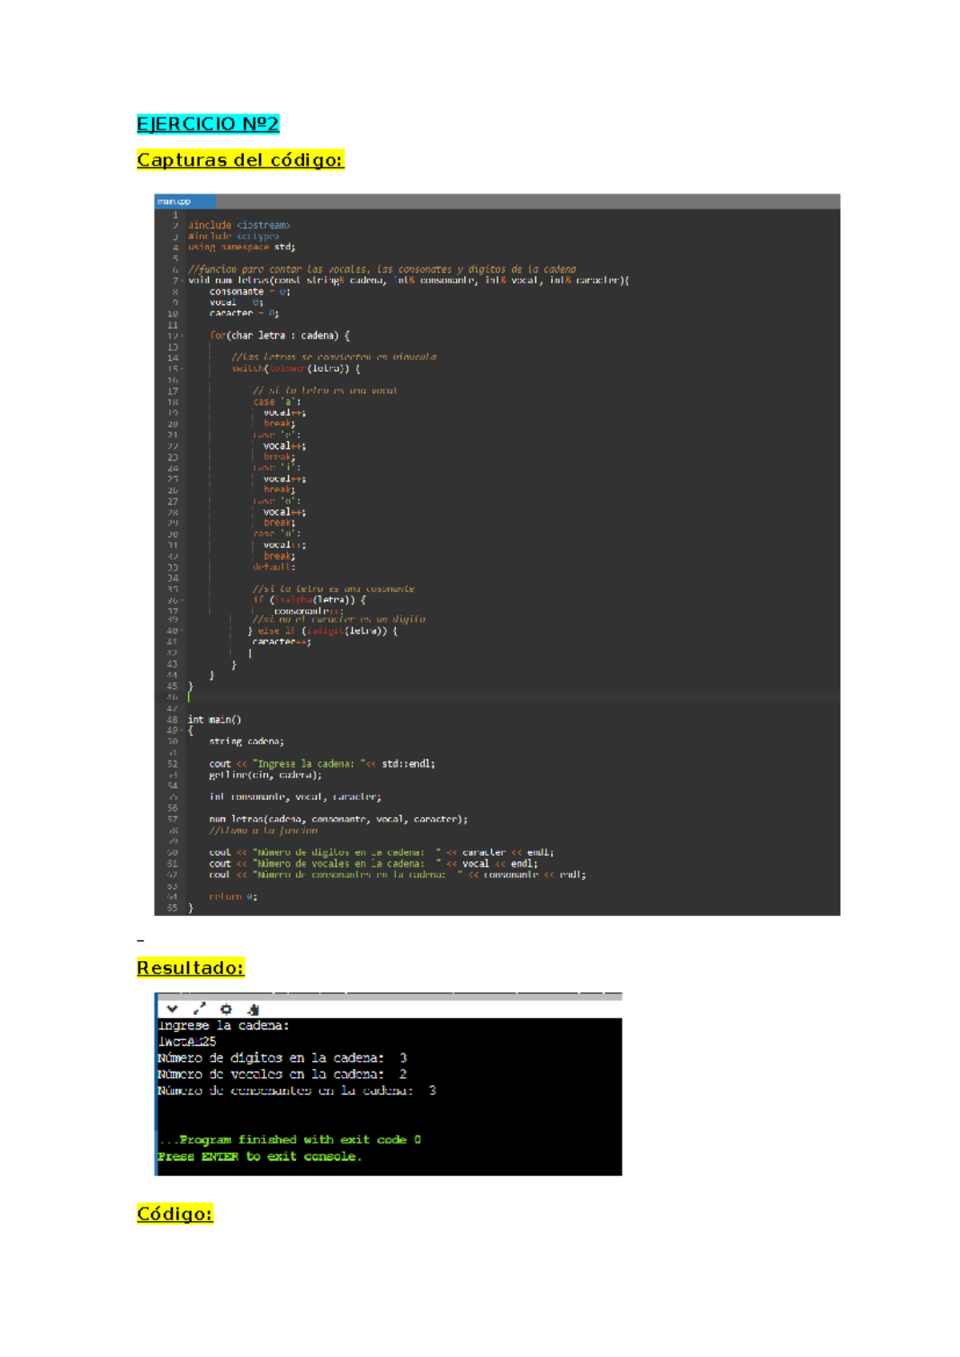
Task: Click the 'return 0;' statement line
Action: [233, 897]
